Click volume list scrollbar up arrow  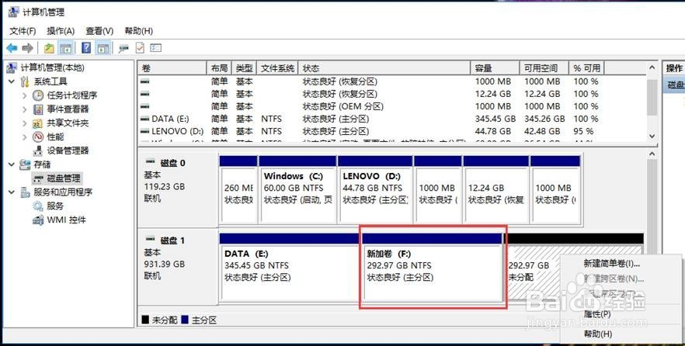coord(652,68)
